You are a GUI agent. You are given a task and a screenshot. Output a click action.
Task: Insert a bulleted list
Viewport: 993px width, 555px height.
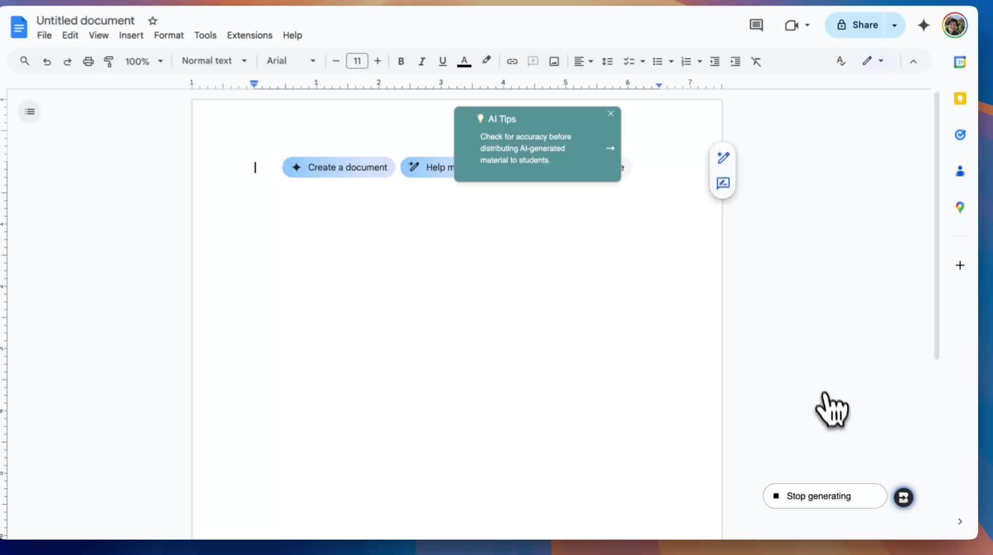tap(657, 62)
